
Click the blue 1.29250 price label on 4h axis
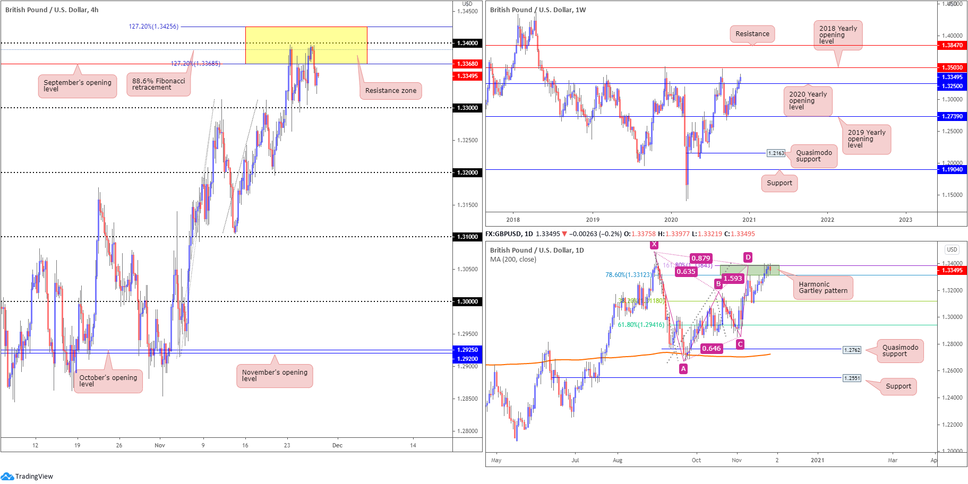[467, 350]
